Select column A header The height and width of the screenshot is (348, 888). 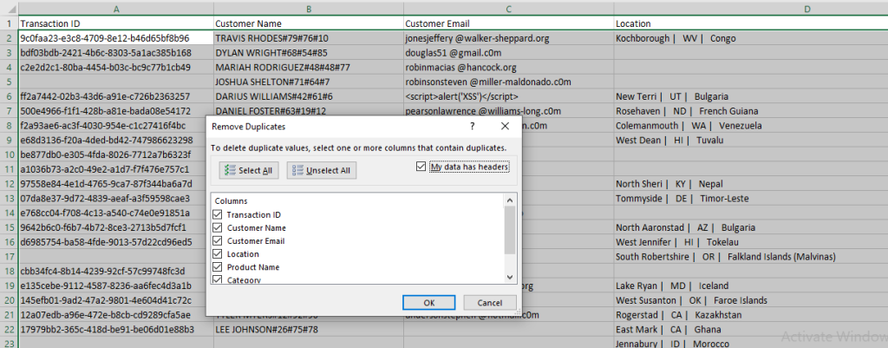pos(116,9)
